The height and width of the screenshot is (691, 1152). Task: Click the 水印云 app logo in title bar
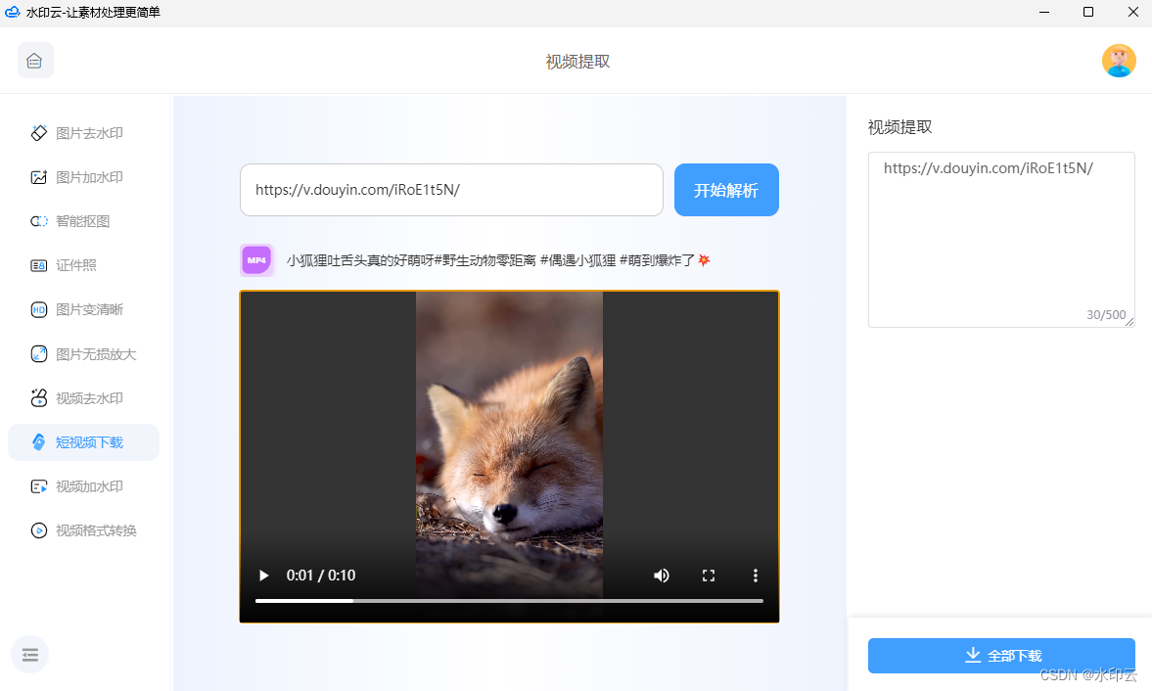tap(13, 12)
